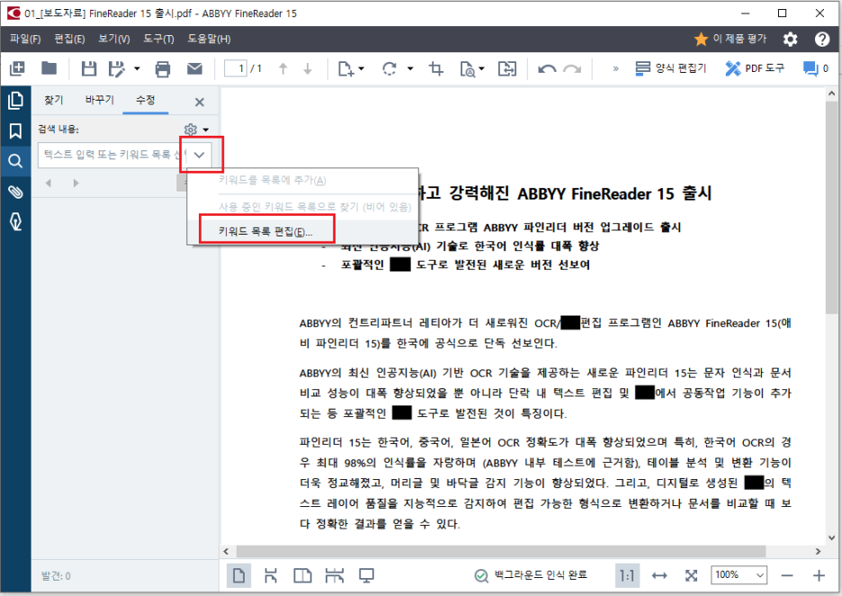Print the document using printer icon
The image size is (842, 596).
click(163, 68)
